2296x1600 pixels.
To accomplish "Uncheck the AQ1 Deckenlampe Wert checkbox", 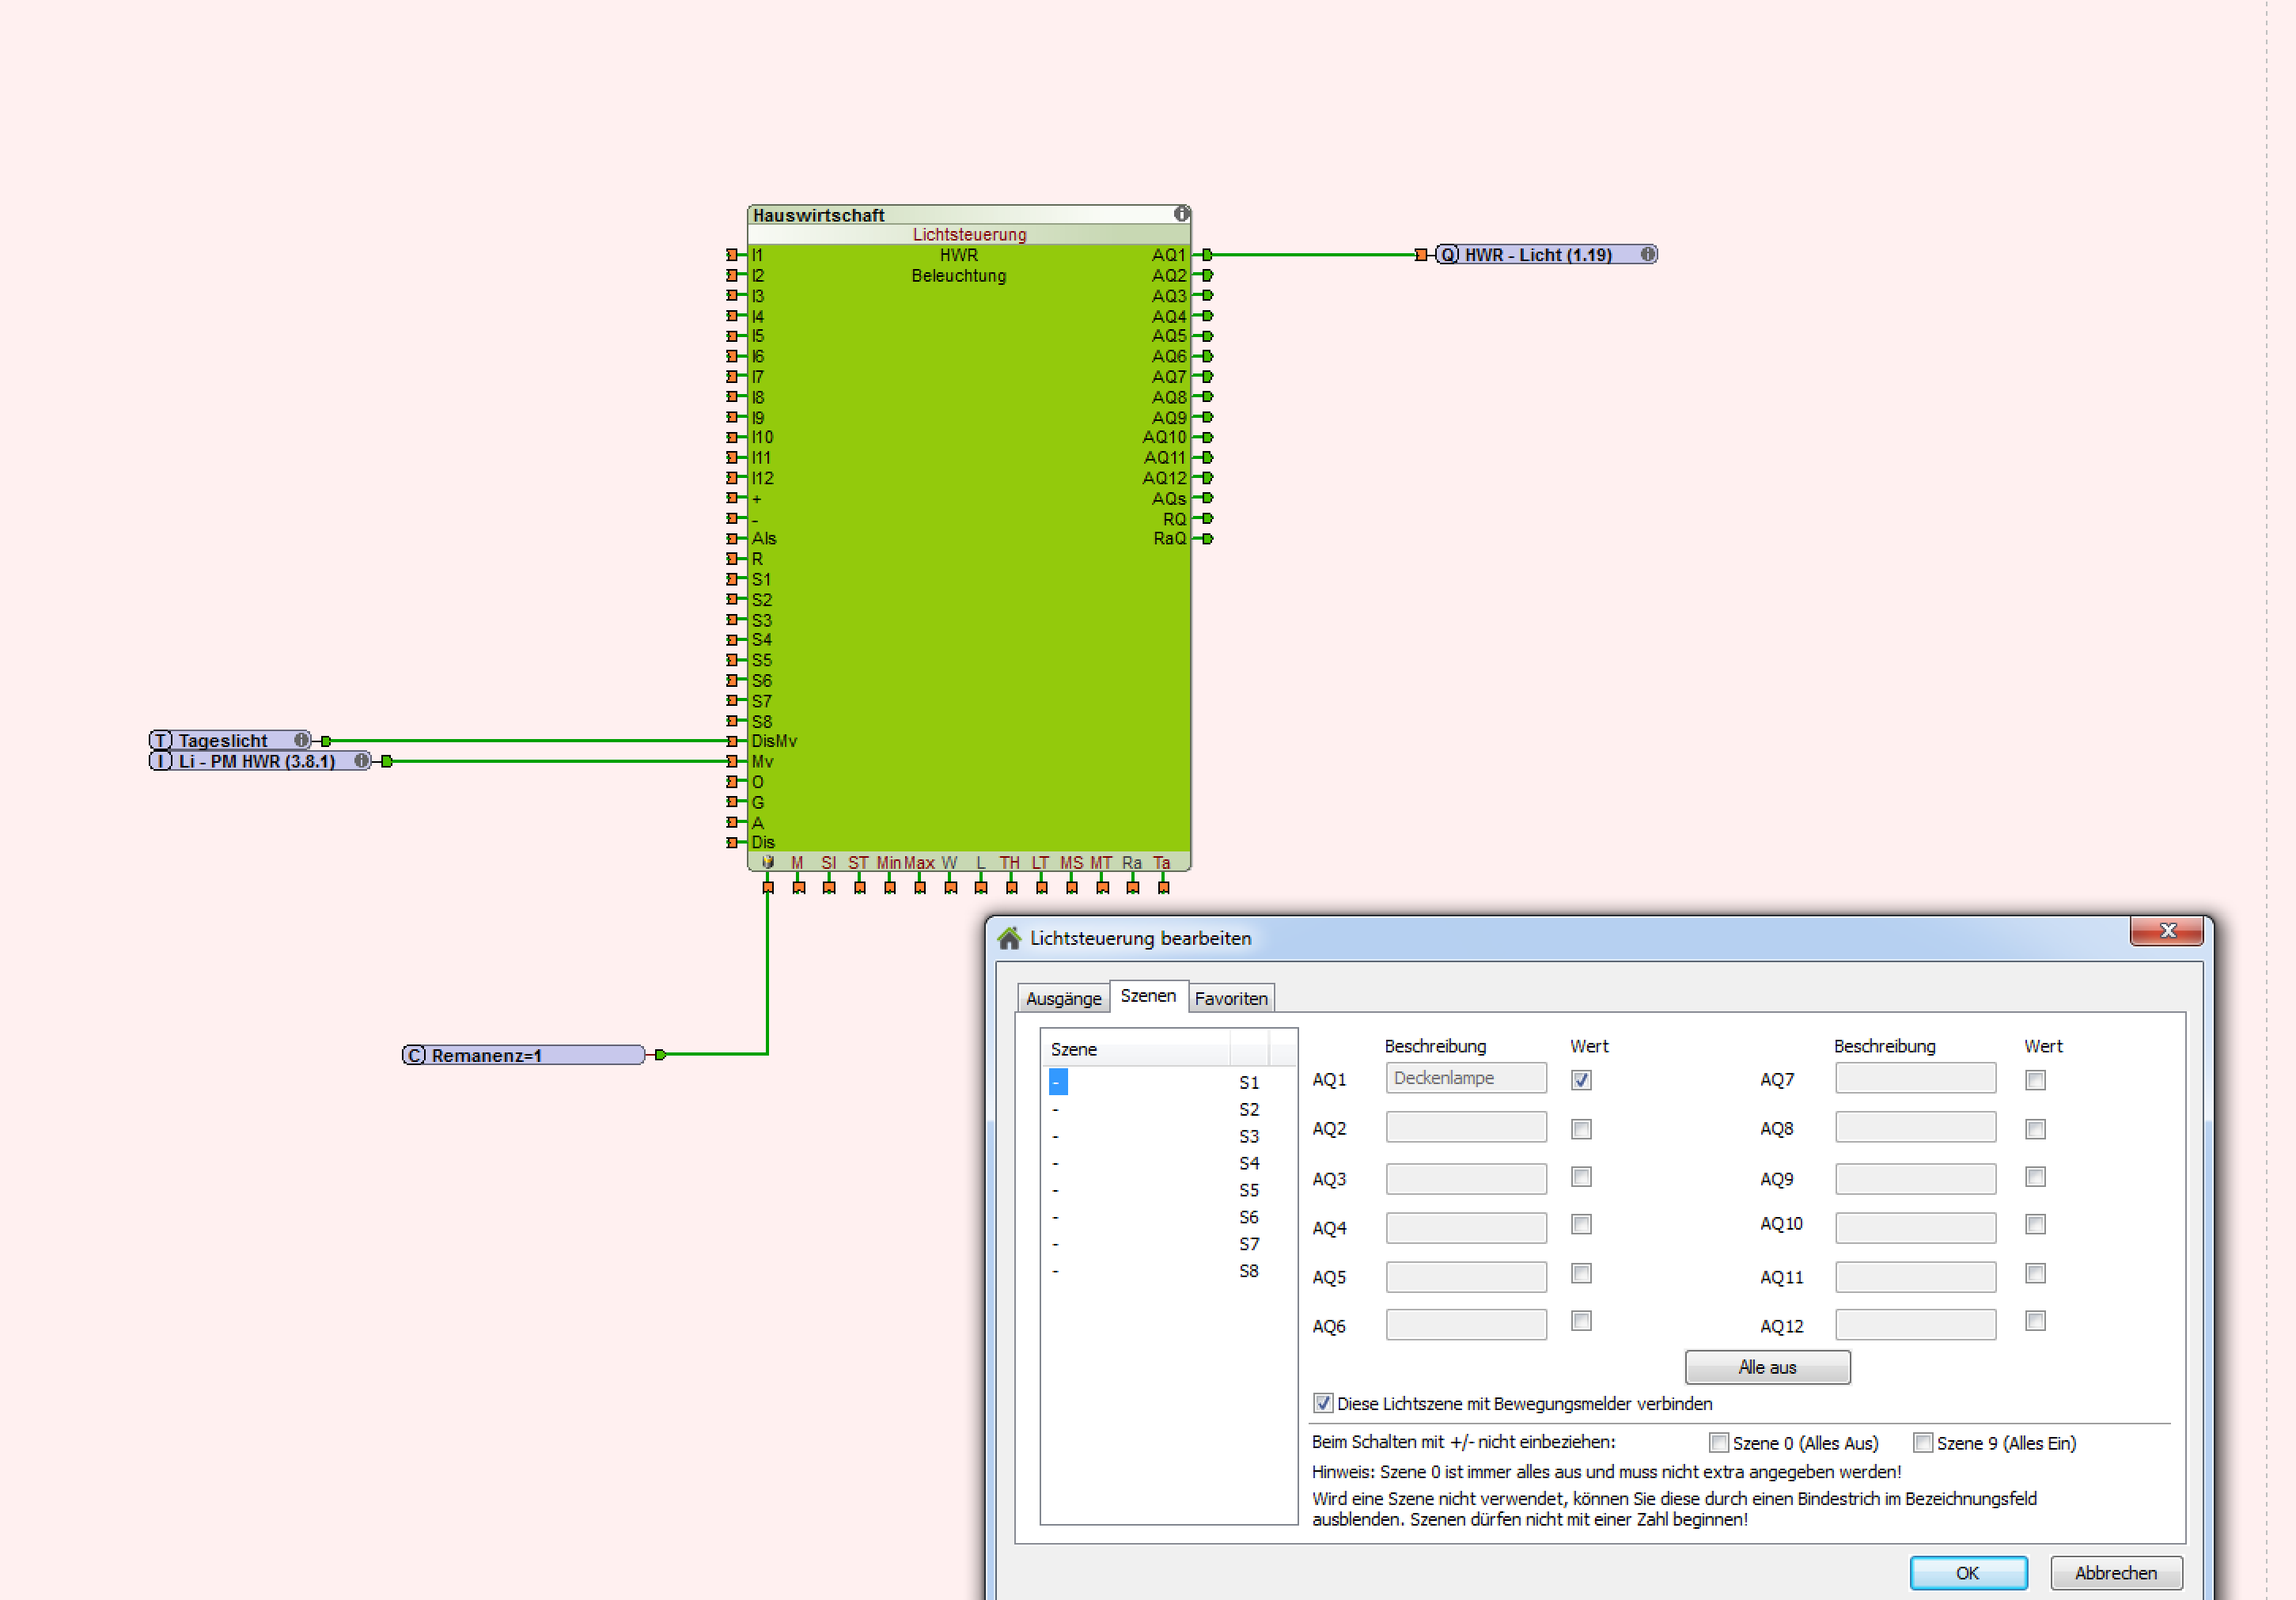I will 1581,1080.
